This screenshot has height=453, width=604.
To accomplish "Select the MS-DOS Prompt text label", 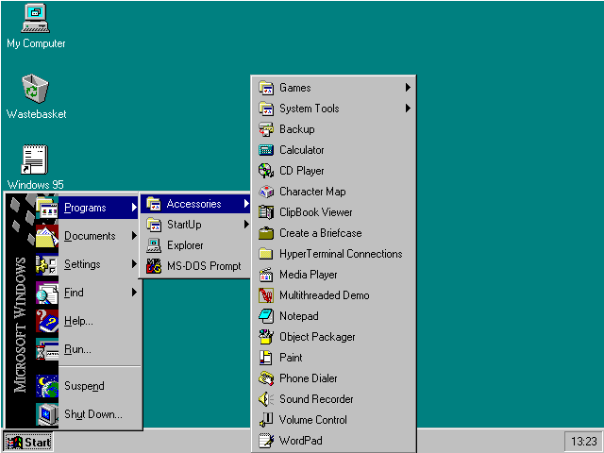I will pos(204,266).
